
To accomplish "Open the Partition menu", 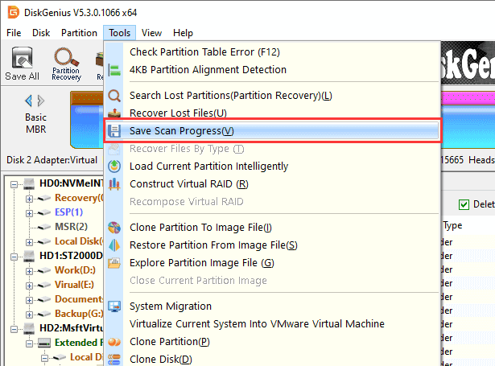I will (x=79, y=33).
